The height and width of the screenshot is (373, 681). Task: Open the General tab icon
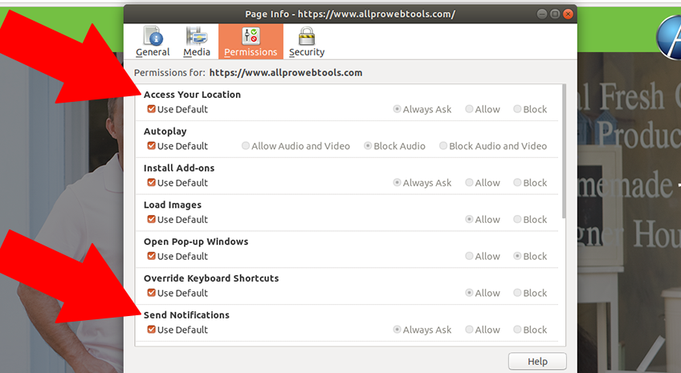click(x=153, y=36)
